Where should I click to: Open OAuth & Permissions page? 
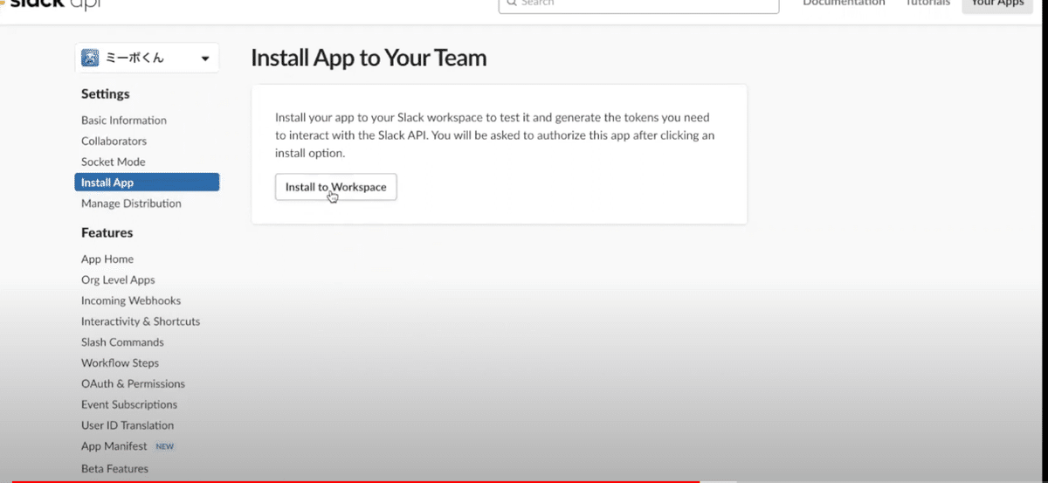133,384
